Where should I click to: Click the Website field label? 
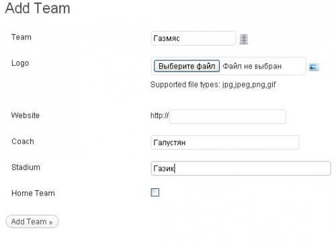click(x=26, y=116)
